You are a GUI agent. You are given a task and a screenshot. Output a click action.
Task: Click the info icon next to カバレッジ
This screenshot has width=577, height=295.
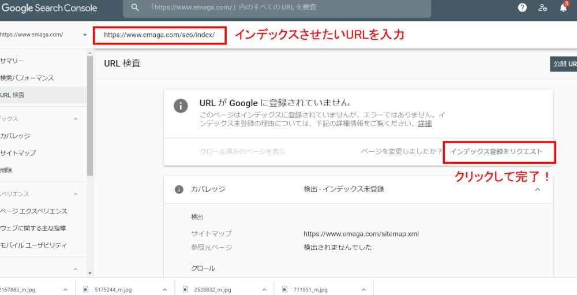point(179,189)
